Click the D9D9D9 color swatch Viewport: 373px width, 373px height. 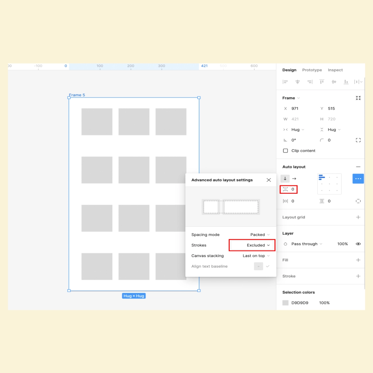pyautogui.click(x=285, y=303)
